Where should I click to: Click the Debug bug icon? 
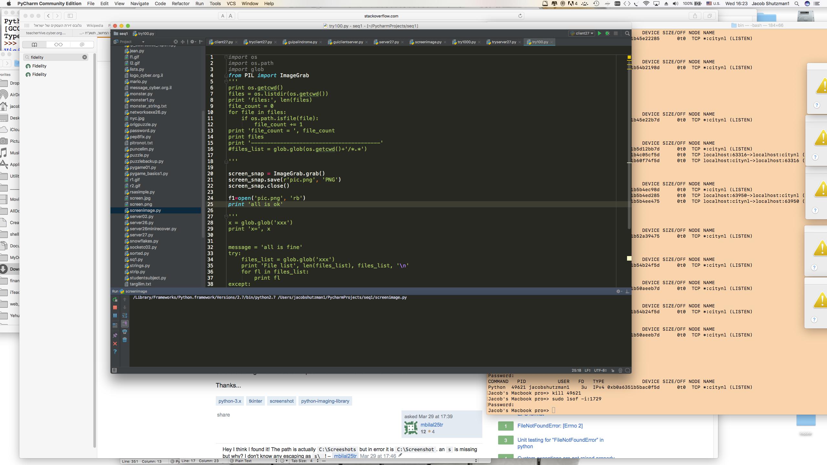pyautogui.click(x=607, y=33)
